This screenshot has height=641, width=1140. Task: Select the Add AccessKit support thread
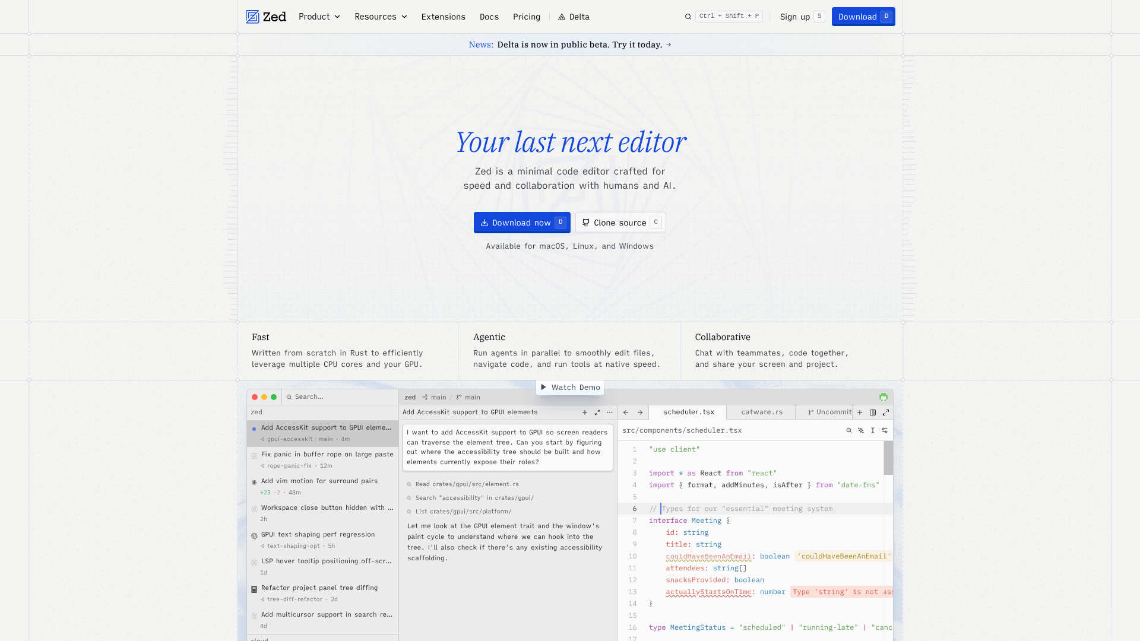[x=322, y=433]
